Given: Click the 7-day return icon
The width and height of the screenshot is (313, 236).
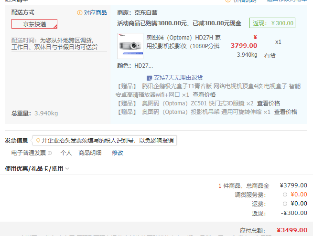Looking at the screenshot, I should (x=149, y=78).
